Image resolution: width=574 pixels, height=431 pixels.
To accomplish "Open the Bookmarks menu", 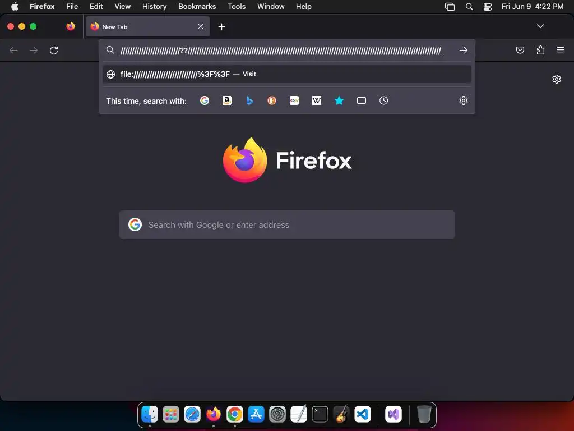I will pyautogui.click(x=197, y=6).
